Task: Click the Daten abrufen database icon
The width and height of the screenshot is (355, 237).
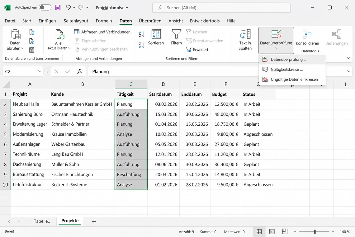Action: 16,35
